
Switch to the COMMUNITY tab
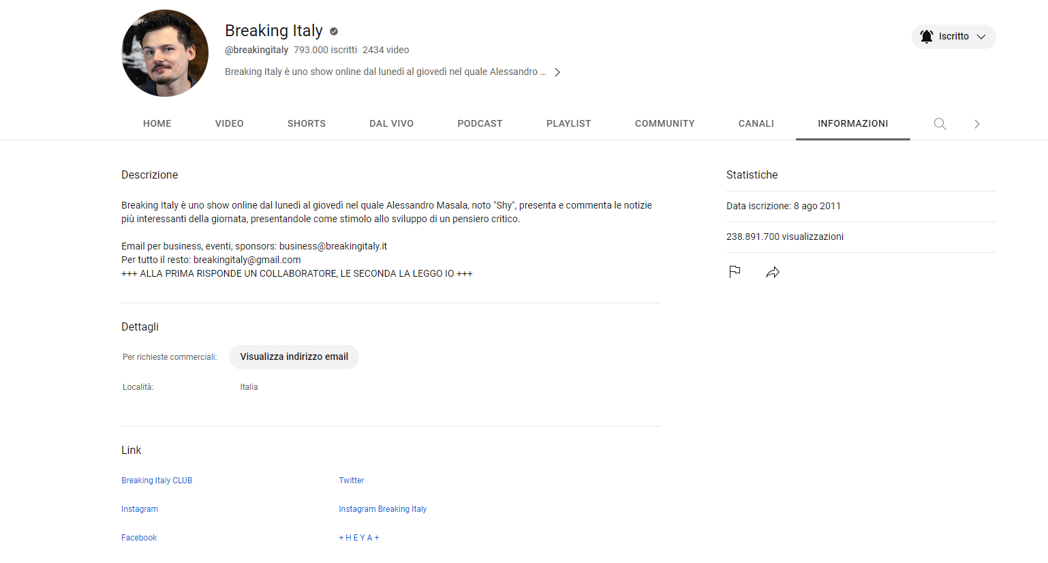(x=665, y=123)
